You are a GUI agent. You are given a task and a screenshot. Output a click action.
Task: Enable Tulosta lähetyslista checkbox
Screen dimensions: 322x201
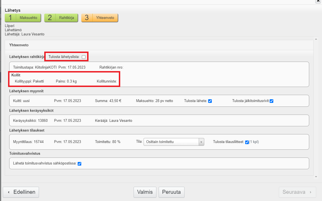point(83,57)
